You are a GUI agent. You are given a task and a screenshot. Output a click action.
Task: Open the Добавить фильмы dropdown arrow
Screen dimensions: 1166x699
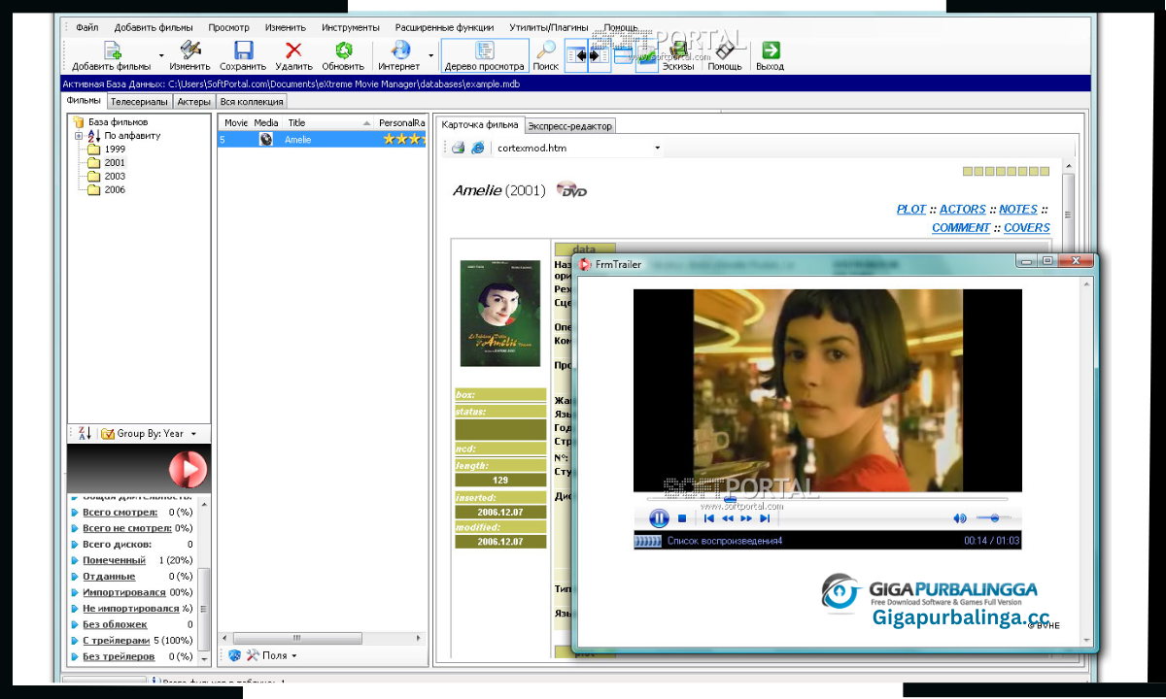pyautogui.click(x=161, y=55)
